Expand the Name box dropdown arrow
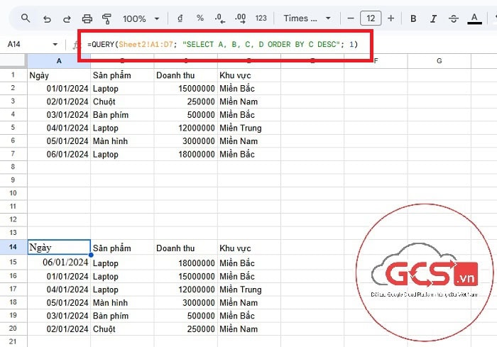The width and height of the screenshot is (497, 347). (55, 44)
